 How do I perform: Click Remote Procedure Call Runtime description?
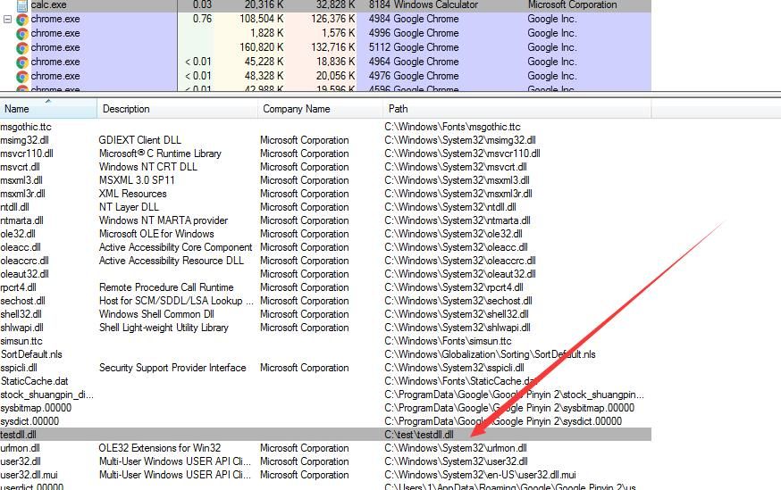166,287
